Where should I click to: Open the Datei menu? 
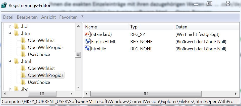tap(8, 17)
